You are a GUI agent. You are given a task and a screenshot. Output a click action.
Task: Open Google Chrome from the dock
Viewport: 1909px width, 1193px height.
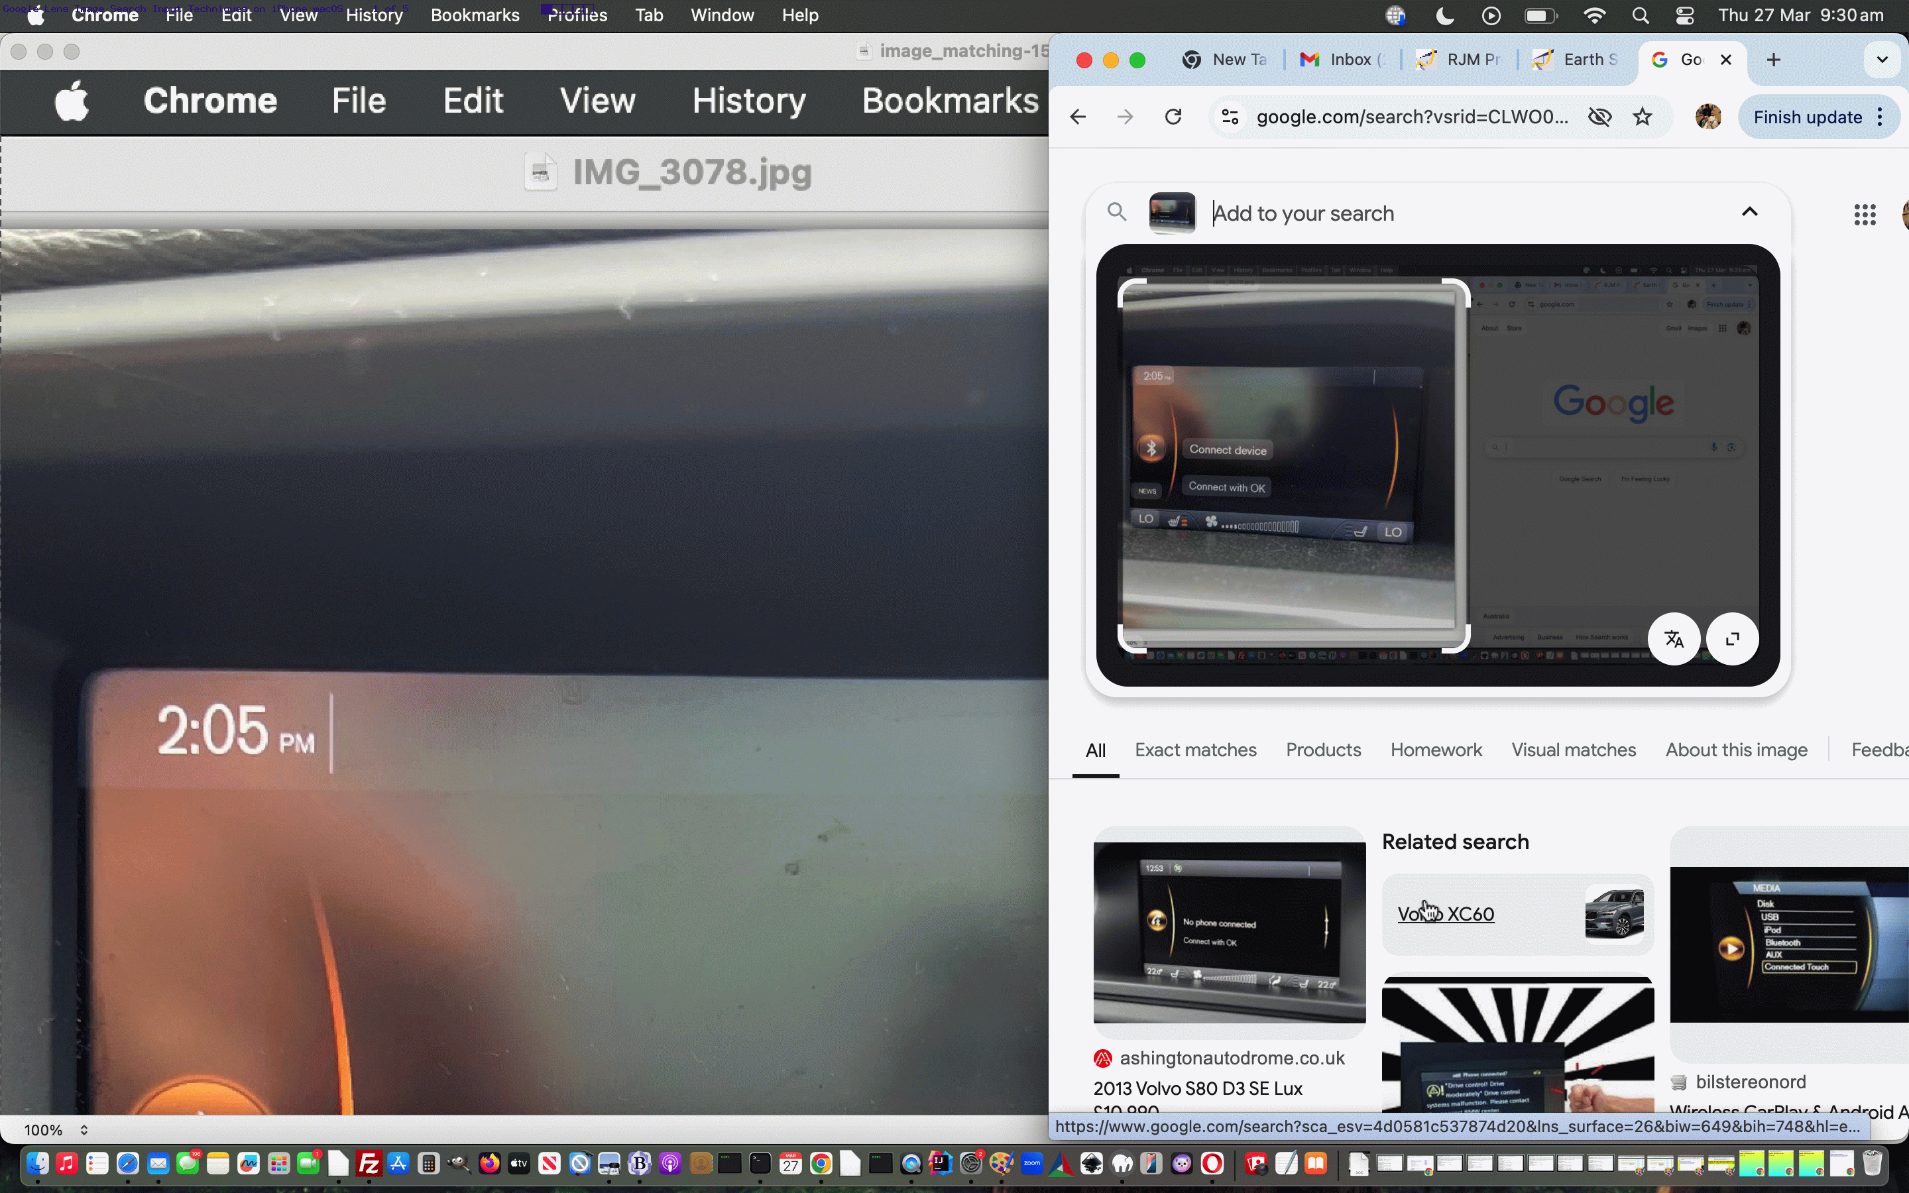(x=821, y=1163)
